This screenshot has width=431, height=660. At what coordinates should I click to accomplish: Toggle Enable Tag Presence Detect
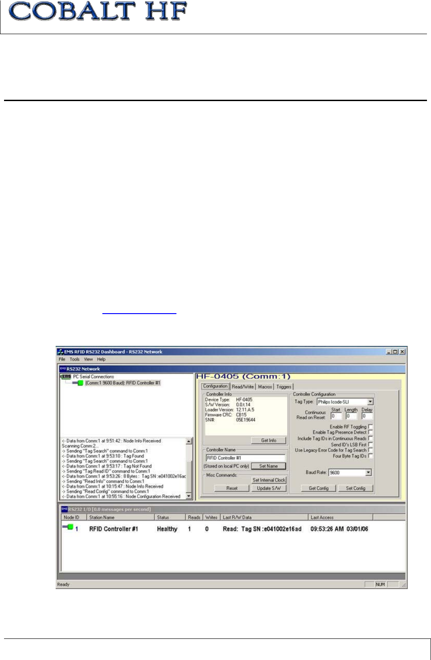point(370,432)
